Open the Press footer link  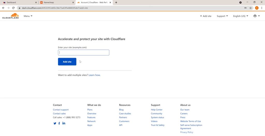pos(183,117)
